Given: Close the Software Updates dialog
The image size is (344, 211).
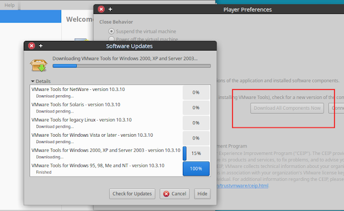Looking at the screenshot, I should point(32,46).
